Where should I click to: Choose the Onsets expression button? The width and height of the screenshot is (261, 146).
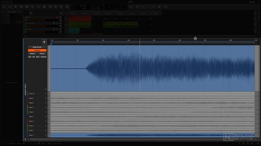[42, 54]
